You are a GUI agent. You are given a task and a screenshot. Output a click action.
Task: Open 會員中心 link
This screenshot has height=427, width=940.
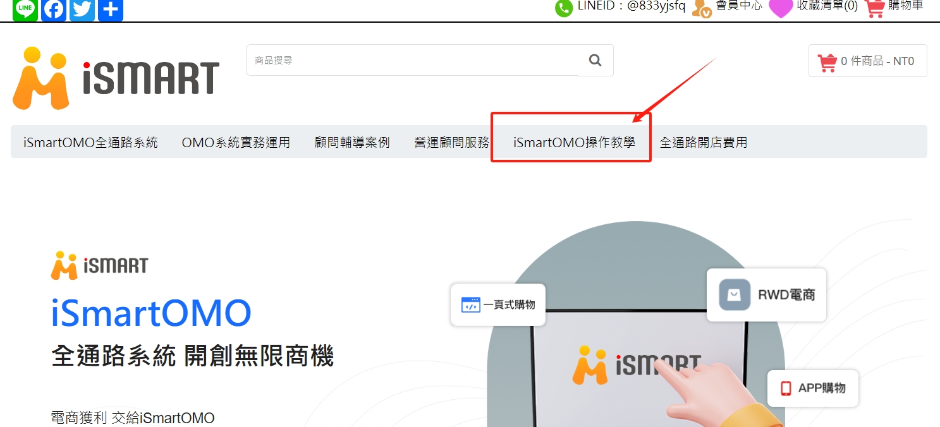point(739,6)
